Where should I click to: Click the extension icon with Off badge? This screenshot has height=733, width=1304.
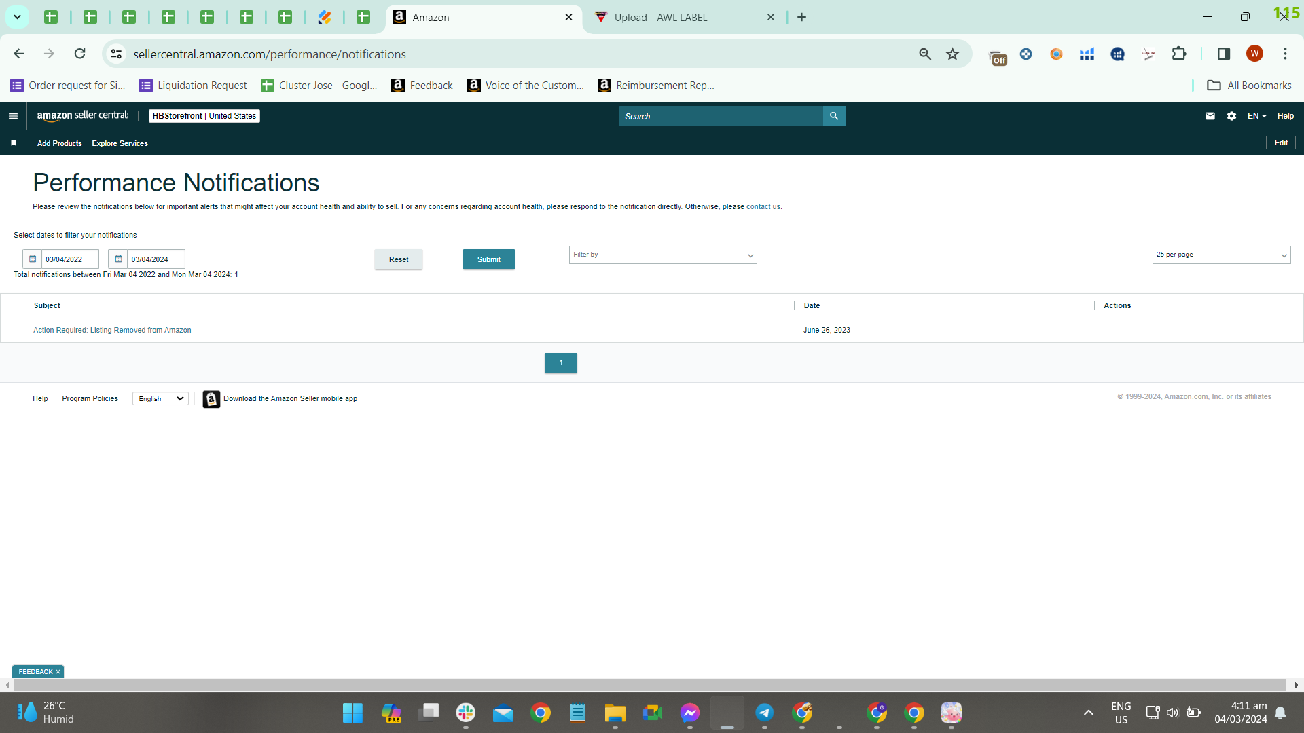(x=998, y=57)
